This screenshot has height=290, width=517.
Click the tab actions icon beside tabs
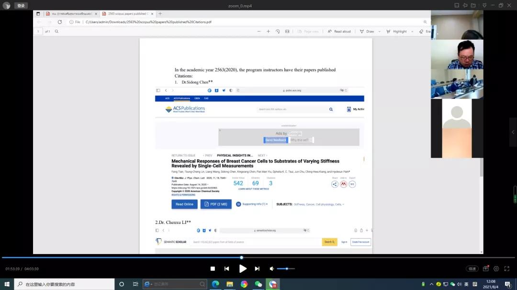click(38, 14)
